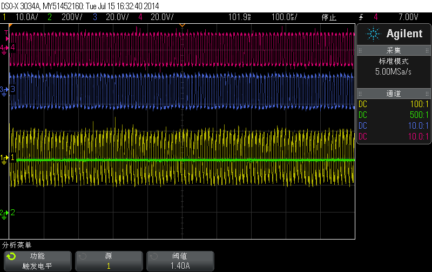432x272 pixels.
Task: Click the orange time reference triangle marker
Action: click(x=182, y=25)
